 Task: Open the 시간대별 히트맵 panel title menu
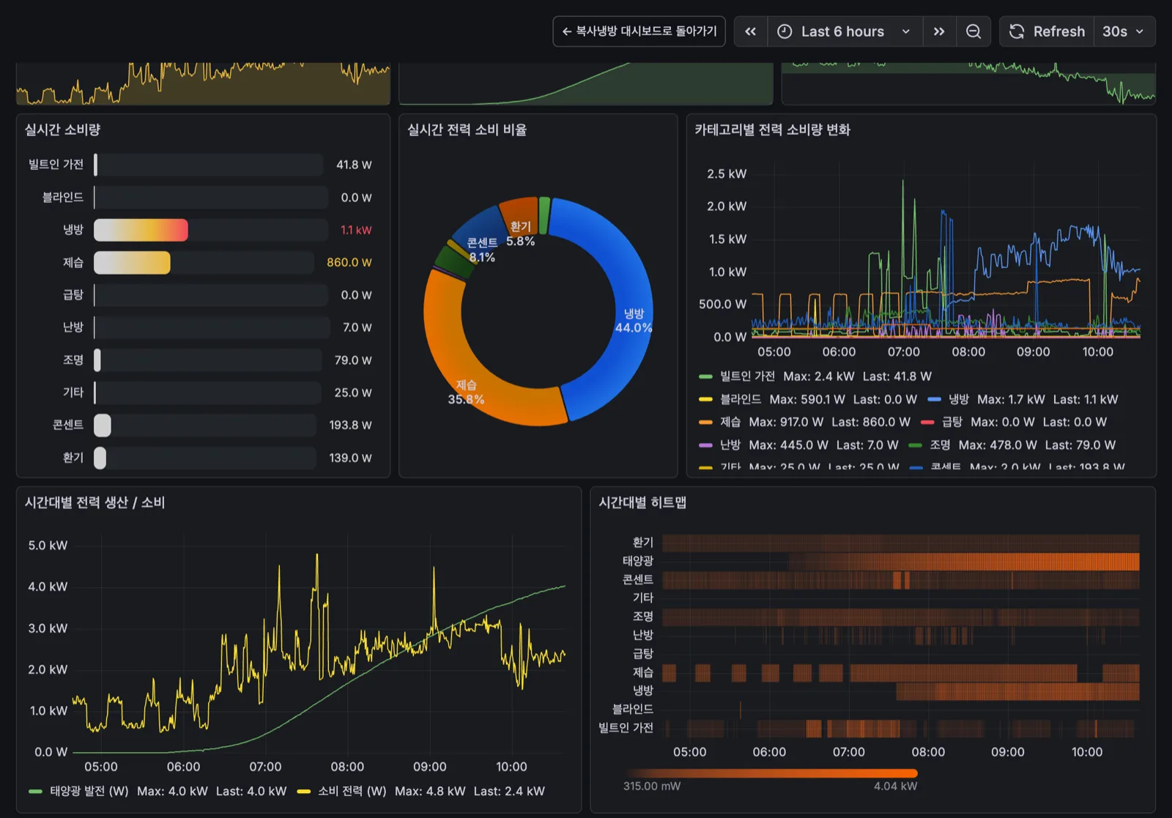pos(642,502)
